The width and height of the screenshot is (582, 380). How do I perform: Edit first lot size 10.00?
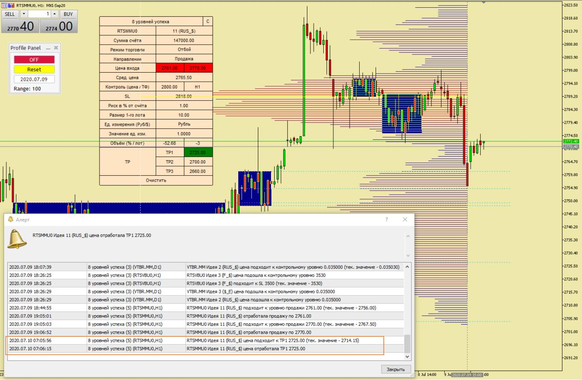pyautogui.click(x=184, y=115)
